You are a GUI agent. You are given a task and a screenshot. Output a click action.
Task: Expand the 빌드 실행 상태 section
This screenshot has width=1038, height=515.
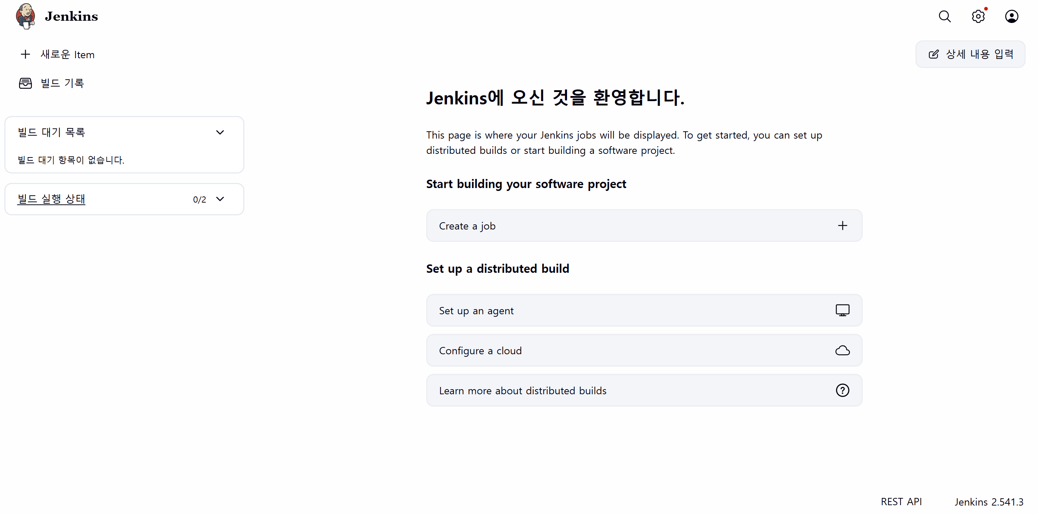tap(220, 199)
